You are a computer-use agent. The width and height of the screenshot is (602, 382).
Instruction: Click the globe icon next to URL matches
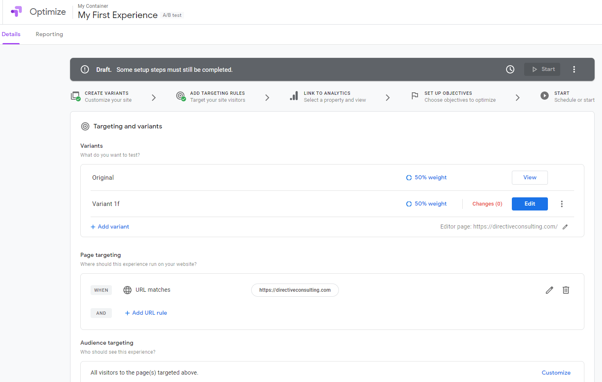point(127,290)
